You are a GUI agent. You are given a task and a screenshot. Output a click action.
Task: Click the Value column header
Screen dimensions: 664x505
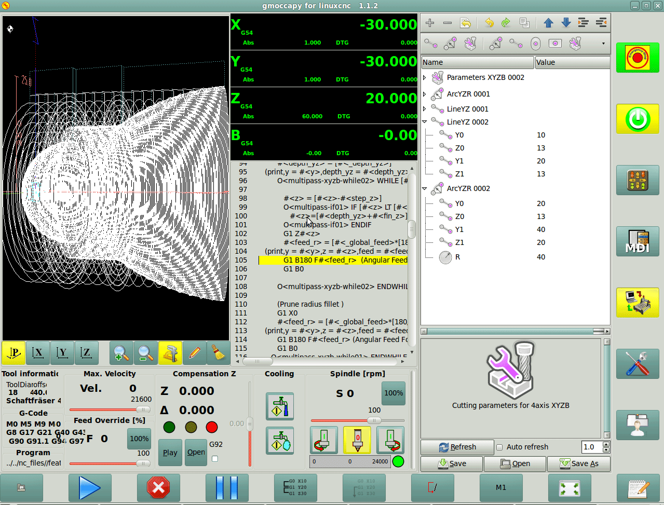pyautogui.click(x=573, y=62)
